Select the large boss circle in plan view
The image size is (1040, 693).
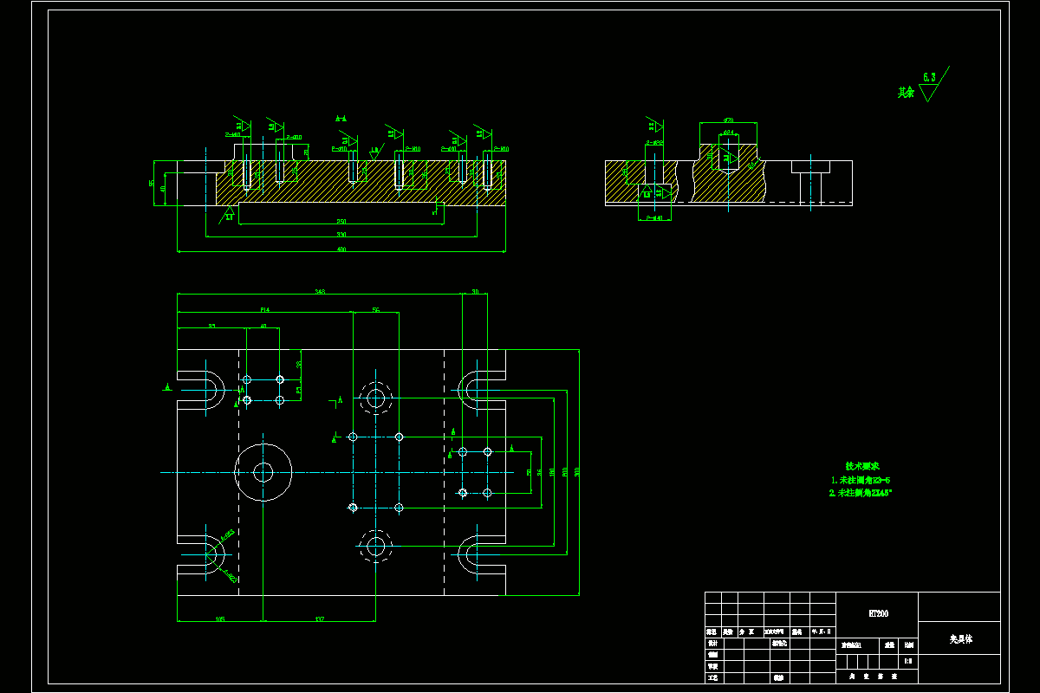(x=263, y=472)
